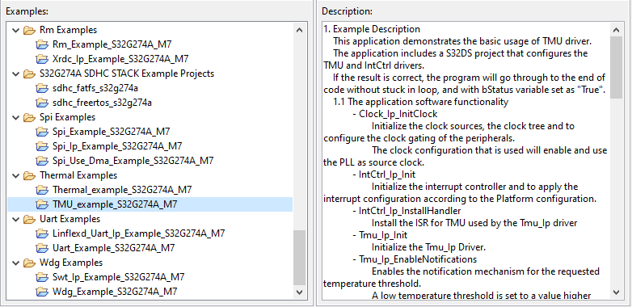
Task: Select Linflexd_Uart_Ip_Example_S32G274A_M7 example
Action: click(139, 233)
